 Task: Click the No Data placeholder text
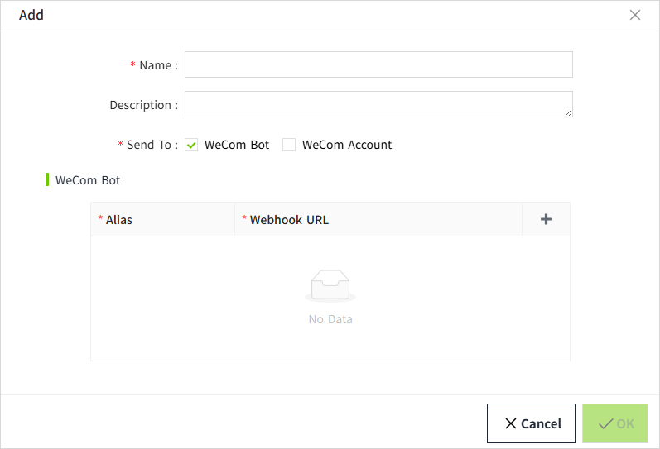330,319
